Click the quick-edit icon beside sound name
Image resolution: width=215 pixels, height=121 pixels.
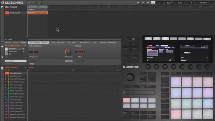pos(25,46)
